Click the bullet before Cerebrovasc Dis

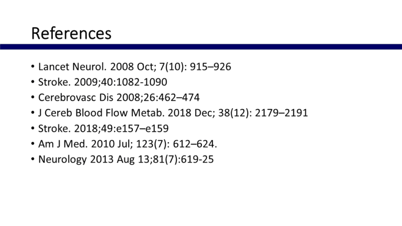(x=32, y=97)
